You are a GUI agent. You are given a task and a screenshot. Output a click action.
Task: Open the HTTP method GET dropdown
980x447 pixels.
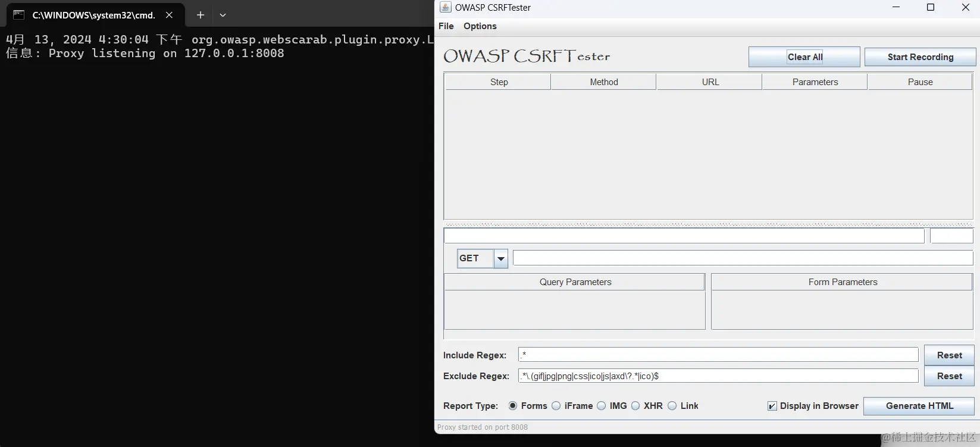click(x=500, y=258)
